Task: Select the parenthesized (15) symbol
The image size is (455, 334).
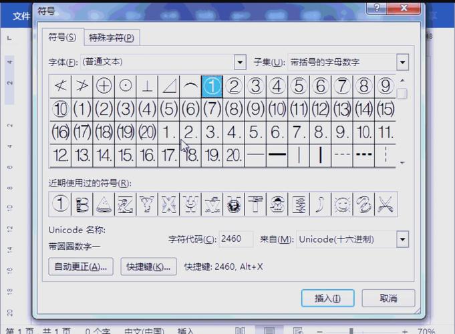Action: [x=386, y=110]
